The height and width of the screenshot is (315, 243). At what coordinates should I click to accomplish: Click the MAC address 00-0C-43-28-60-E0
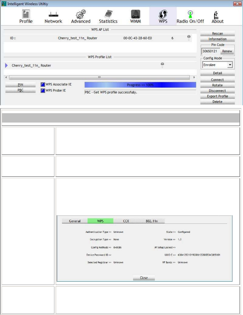click(137, 38)
